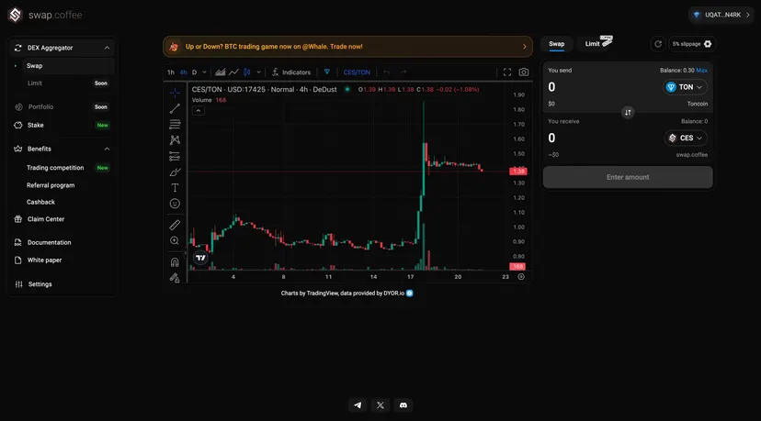Refresh the swap quote

[658, 44]
